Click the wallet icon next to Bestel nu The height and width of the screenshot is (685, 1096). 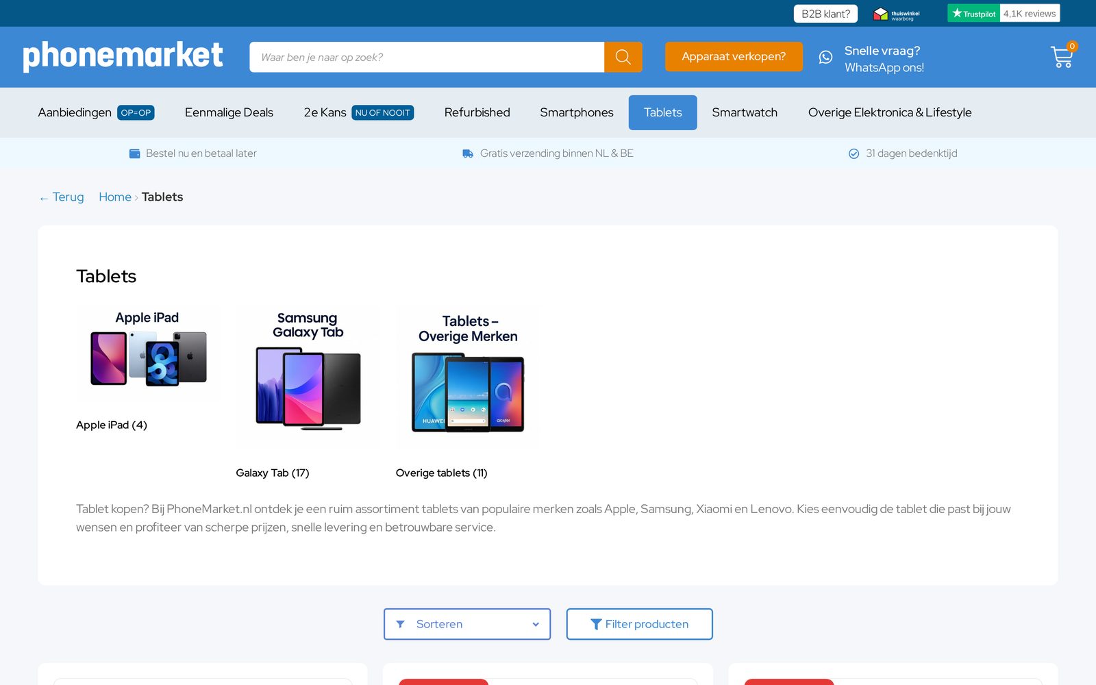click(135, 153)
